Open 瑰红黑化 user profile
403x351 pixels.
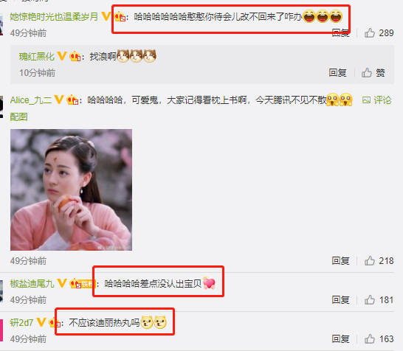click(36, 57)
